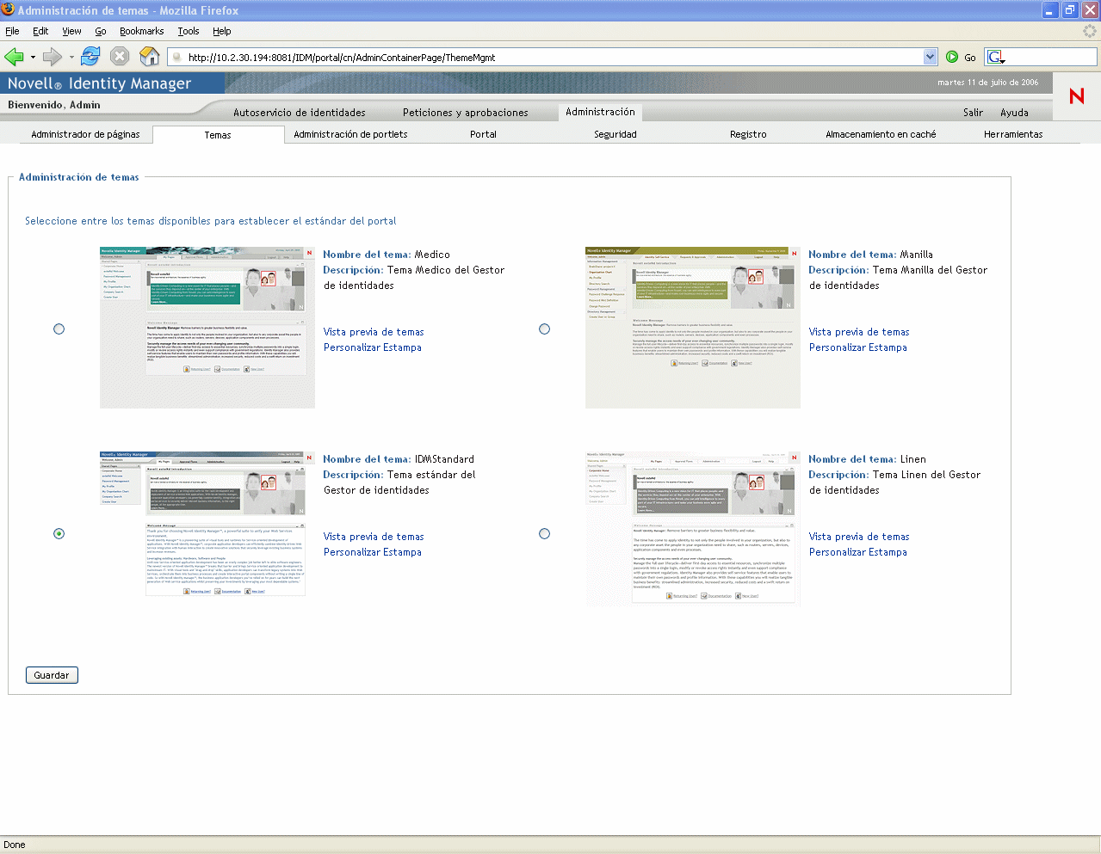Reload the page with the refresh icon
The height and width of the screenshot is (854, 1101).
pos(90,57)
